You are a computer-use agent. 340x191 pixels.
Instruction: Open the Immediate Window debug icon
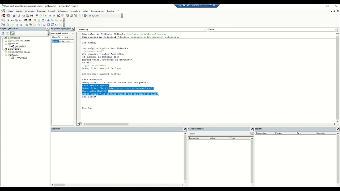48,25
